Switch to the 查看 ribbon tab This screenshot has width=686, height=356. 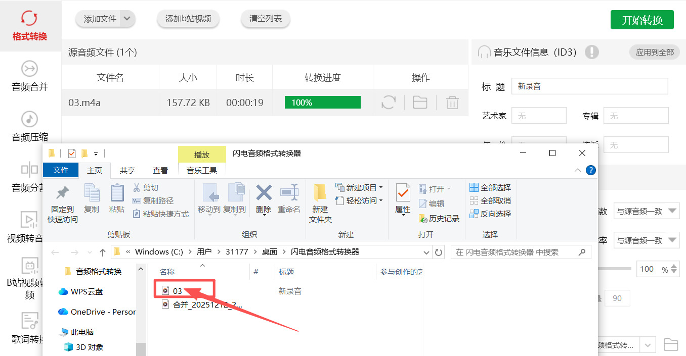click(x=160, y=170)
